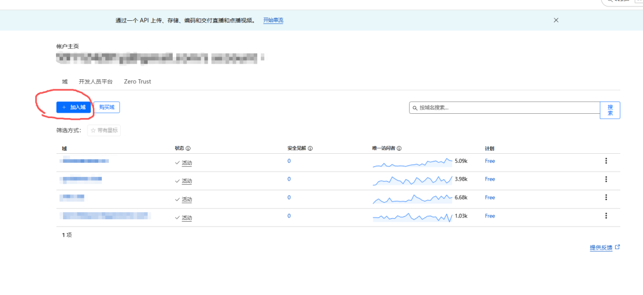Screen dimensions: 643x295
Task: Click the 5.09k visitors sparkline chart
Action: pos(412,162)
